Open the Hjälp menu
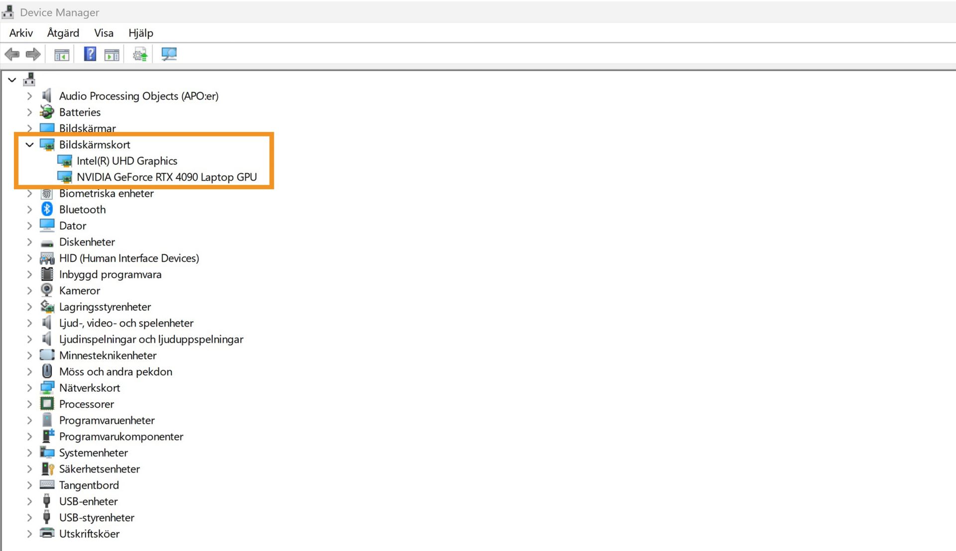This screenshot has width=956, height=551. [x=140, y=33]
